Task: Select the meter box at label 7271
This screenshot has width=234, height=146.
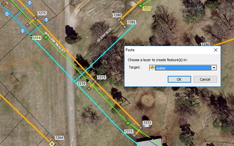Action: (x=135, y=136)
